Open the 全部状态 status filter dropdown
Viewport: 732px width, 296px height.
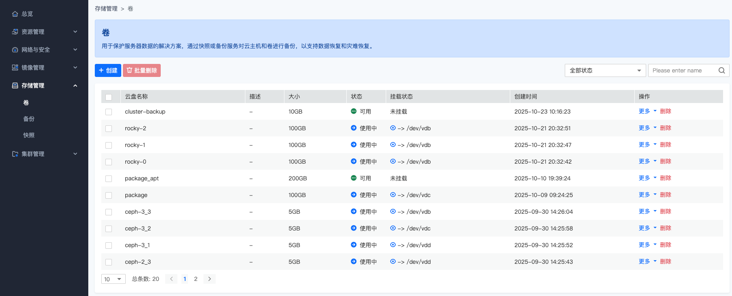click(x=605, y=70)
